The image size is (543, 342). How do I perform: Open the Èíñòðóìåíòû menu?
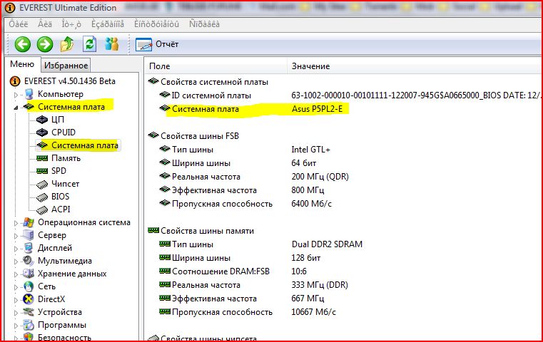pos(156,24)
